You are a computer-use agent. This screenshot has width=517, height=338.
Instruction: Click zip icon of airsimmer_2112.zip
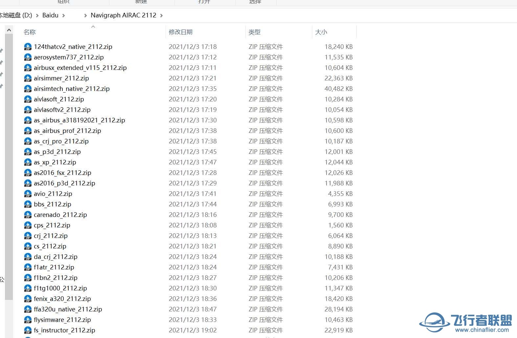click(28, 78)
